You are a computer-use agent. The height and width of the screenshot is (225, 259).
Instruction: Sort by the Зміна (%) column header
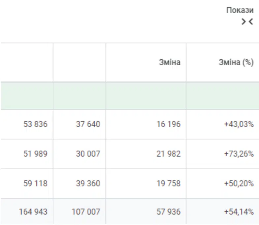pos(236,62)
